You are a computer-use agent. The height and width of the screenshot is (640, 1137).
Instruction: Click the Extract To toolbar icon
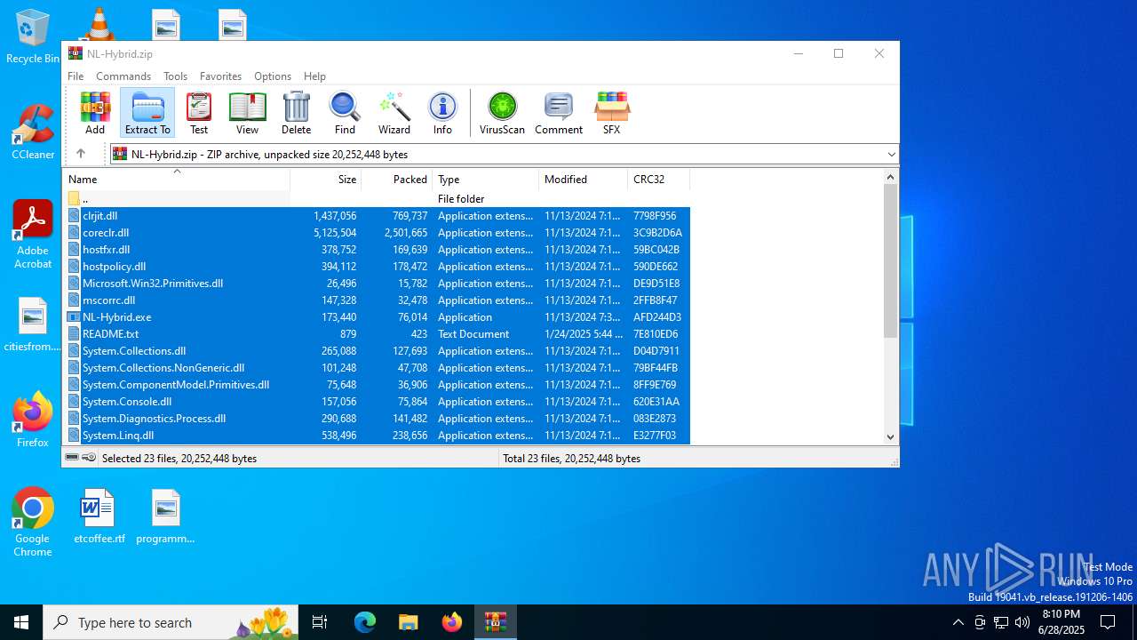pos(147,113)
